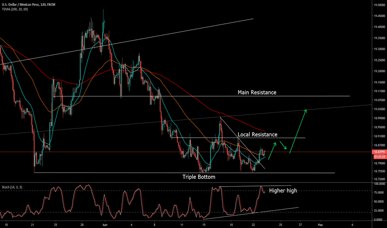Viewport: 387px width, 228px height.
Task: Open the Stoch (14, 3, 3) indicator label
Action: point(12,187)
